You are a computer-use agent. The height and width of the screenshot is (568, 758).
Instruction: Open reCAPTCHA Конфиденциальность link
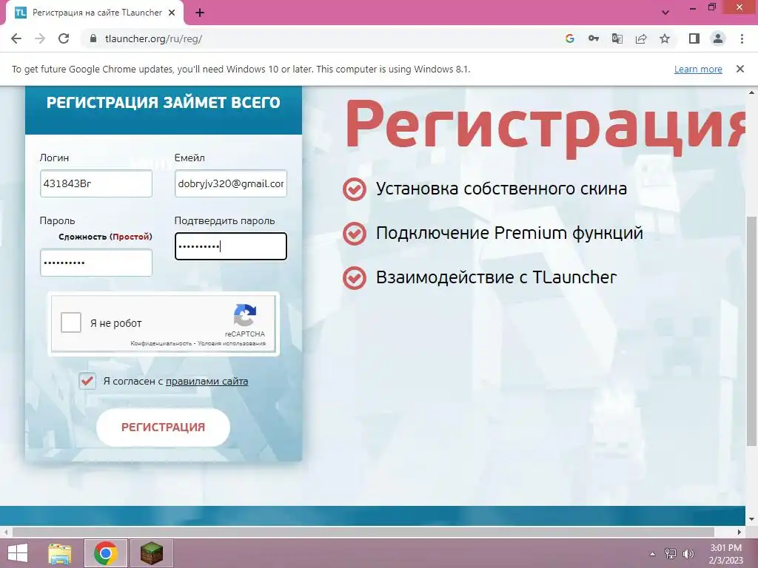pos(161,343)
